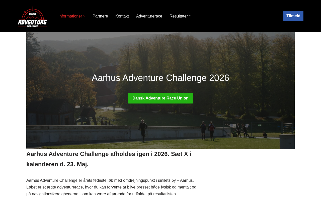This screenshot has height=200, width=321.
Task: Go to the Kontakt page
Action: coord(122,16)
